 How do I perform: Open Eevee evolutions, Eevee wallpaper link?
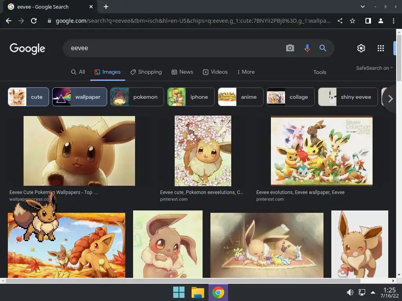(300, 192)
